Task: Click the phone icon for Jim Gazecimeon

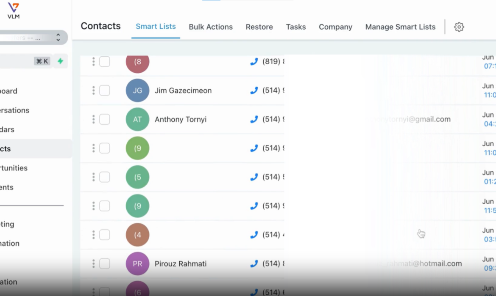Action: click(x=254, y=90)
